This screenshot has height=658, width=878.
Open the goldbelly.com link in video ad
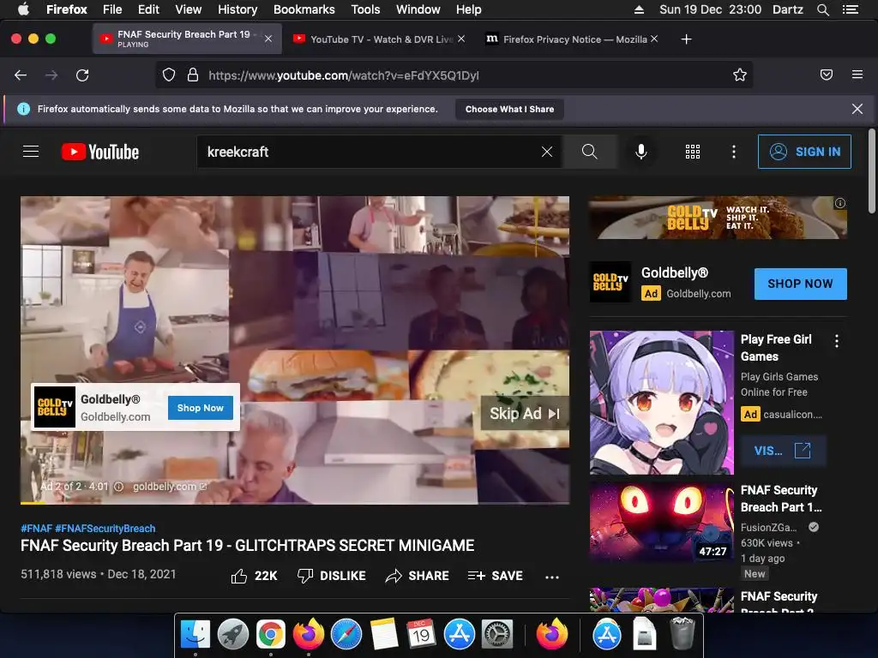170,487
